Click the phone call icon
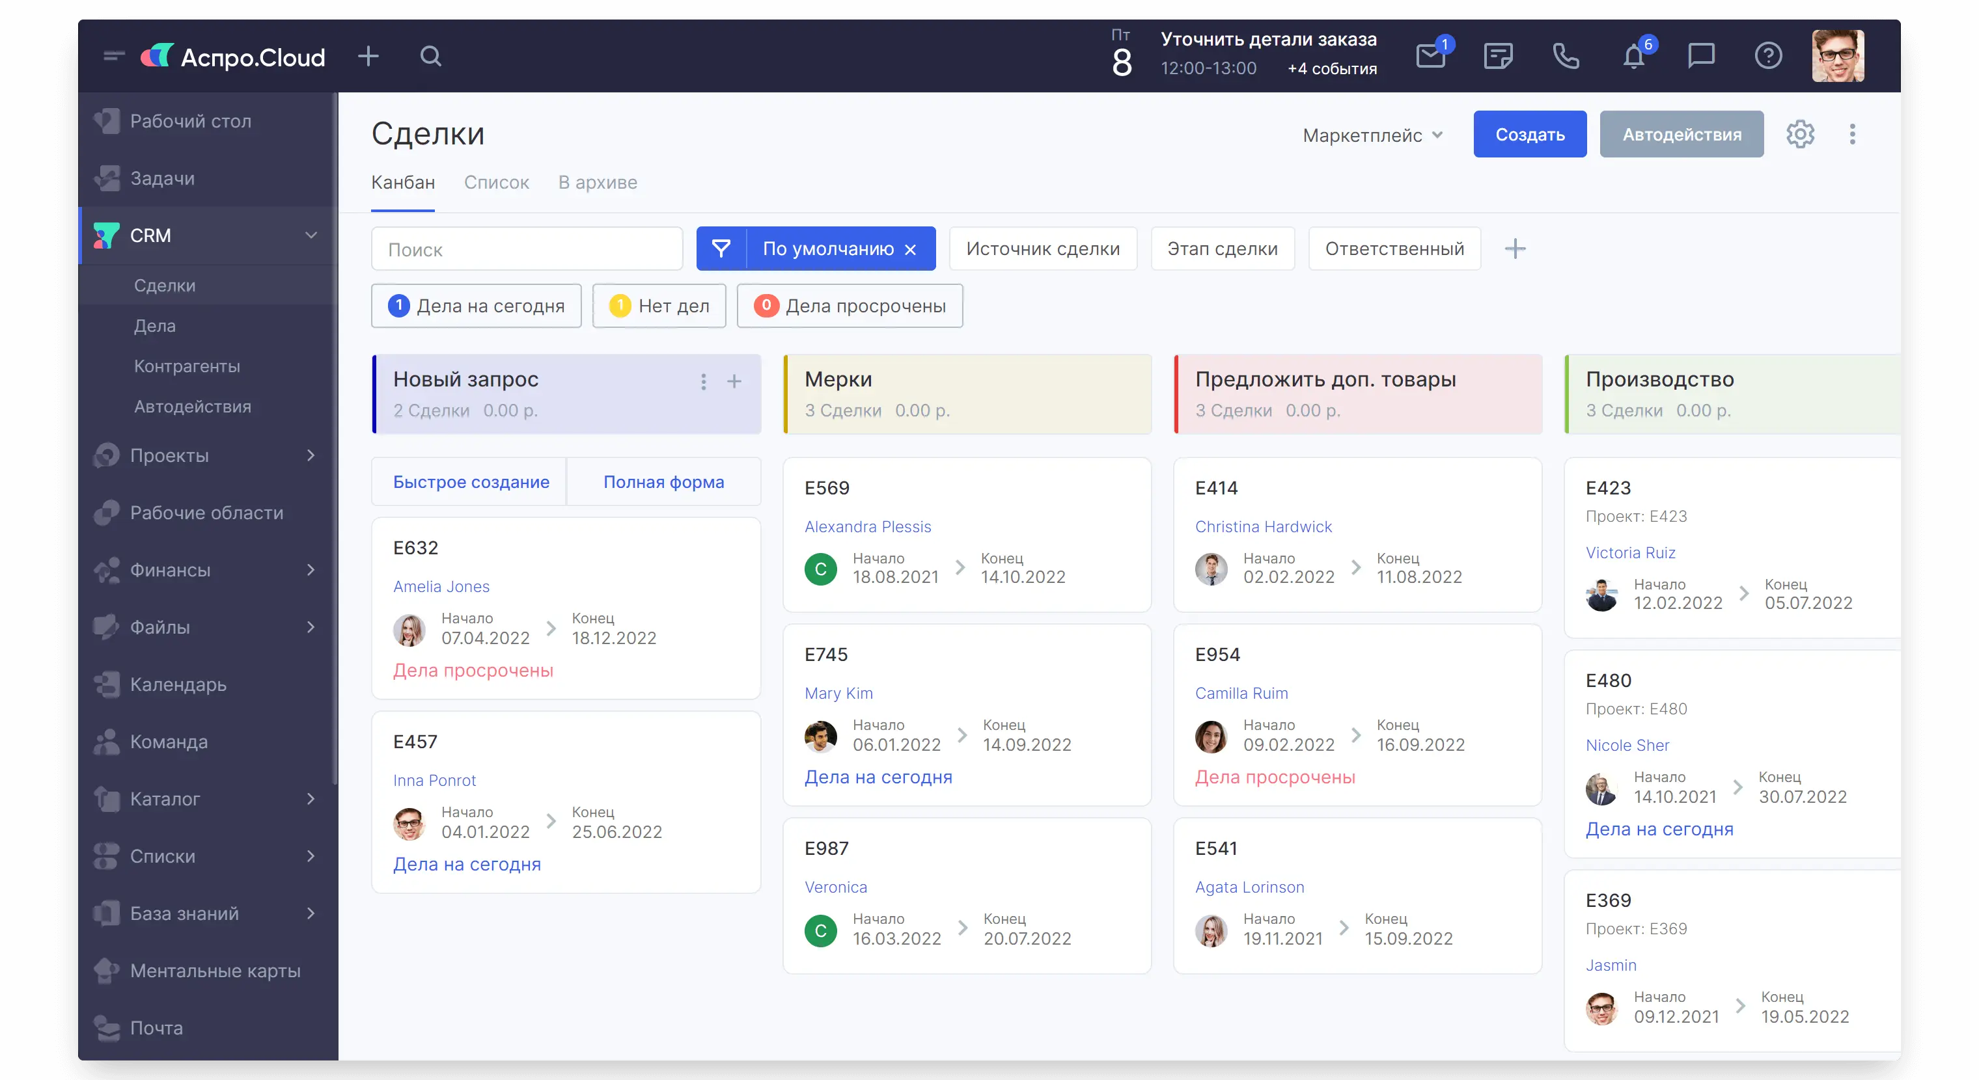This screenshot has width=1979, height=1080. tap(1565, 57)
